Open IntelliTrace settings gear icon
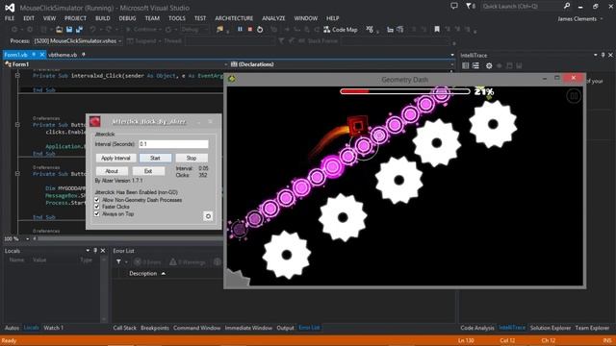Viewport: 616px width, 346px height. (x=489, y=66)
